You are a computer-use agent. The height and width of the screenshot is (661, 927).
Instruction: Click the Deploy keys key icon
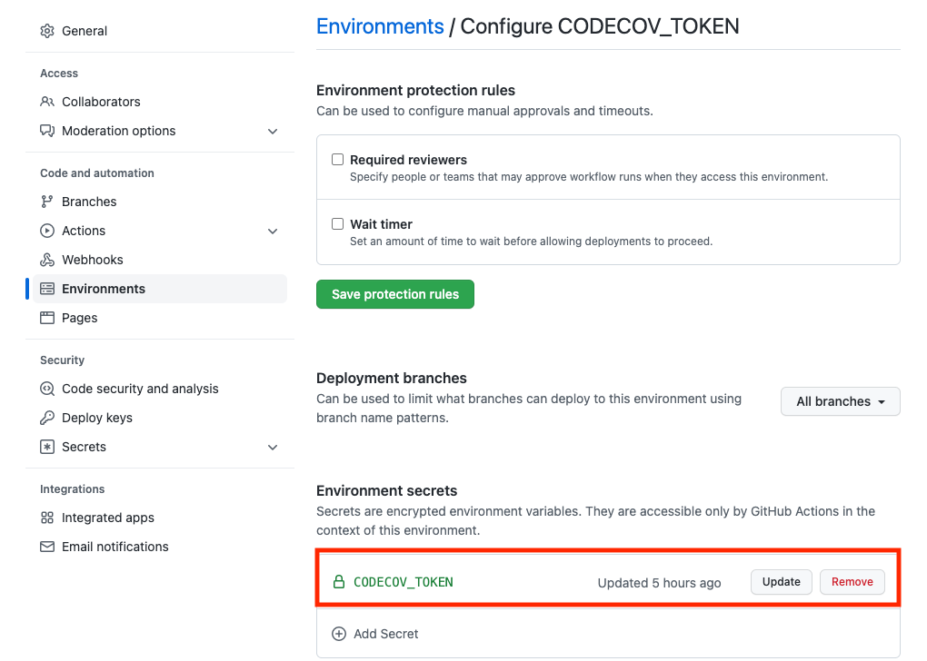click(x=47, y=418)
